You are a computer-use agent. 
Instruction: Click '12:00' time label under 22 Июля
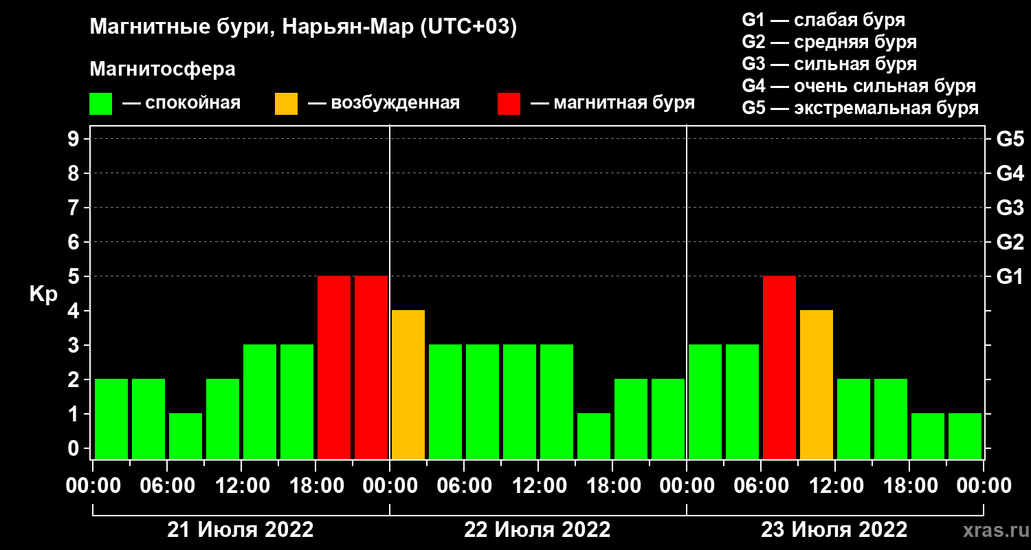538,486
